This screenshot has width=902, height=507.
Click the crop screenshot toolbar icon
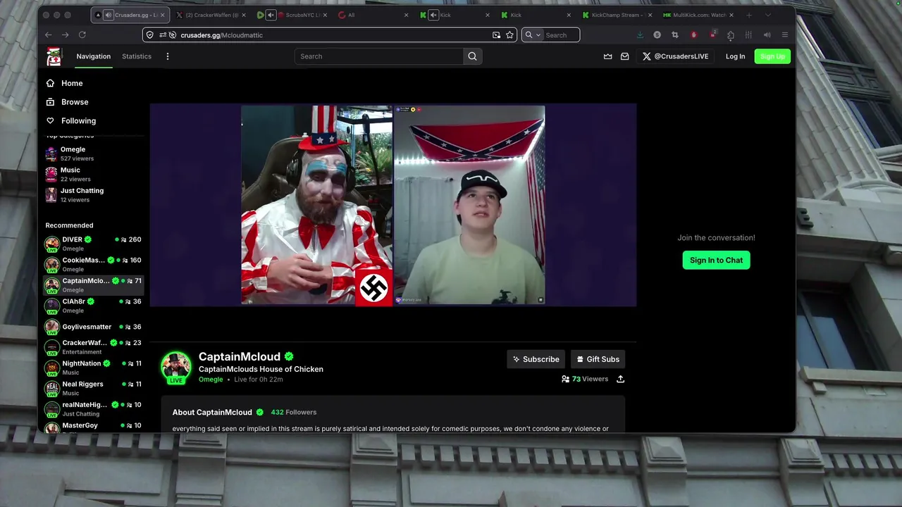point(674,35)
